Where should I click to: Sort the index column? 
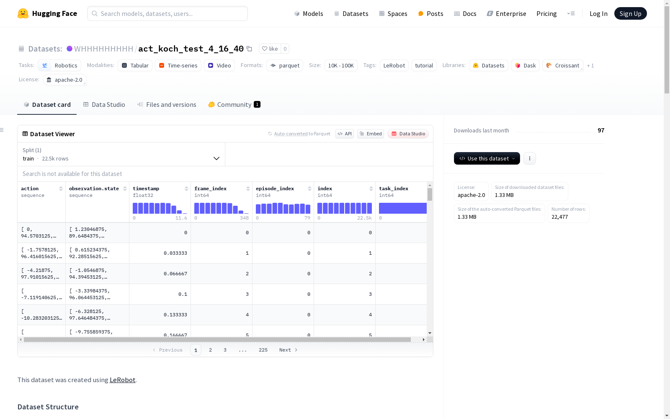pos(371,189)
